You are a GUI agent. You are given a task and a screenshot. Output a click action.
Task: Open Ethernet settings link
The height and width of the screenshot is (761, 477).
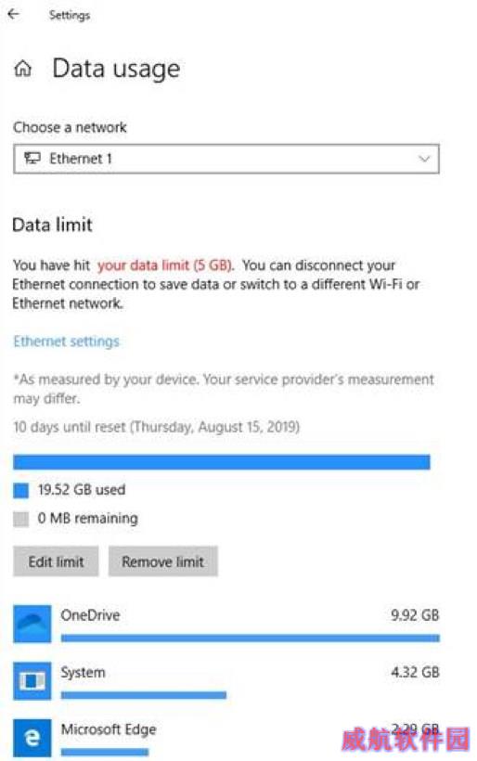coord(67,342)
